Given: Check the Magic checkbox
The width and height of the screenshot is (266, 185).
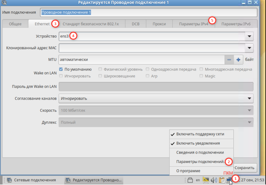Looking at the screenshot, I should (201, 76).
